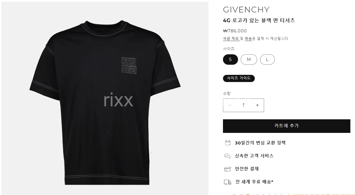This screenshot has width=355, height=195.
Task: Increase quantity with the plus icon
Action: point(257,105)
